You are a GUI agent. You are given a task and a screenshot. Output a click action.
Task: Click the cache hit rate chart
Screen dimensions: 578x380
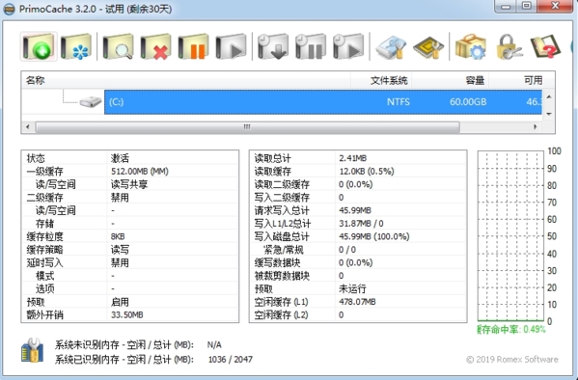pos(510,236)
